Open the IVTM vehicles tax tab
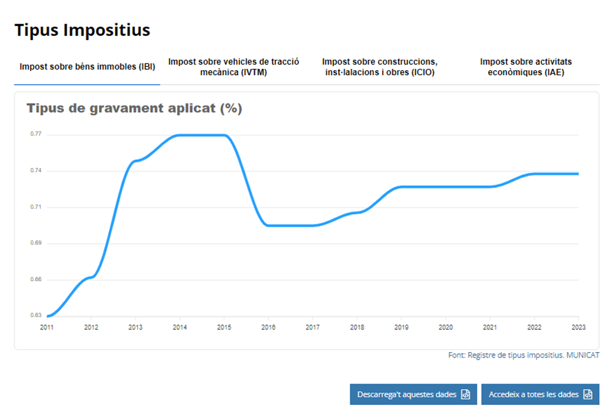Screen dimensions: 610x414 tap(233, 67)
